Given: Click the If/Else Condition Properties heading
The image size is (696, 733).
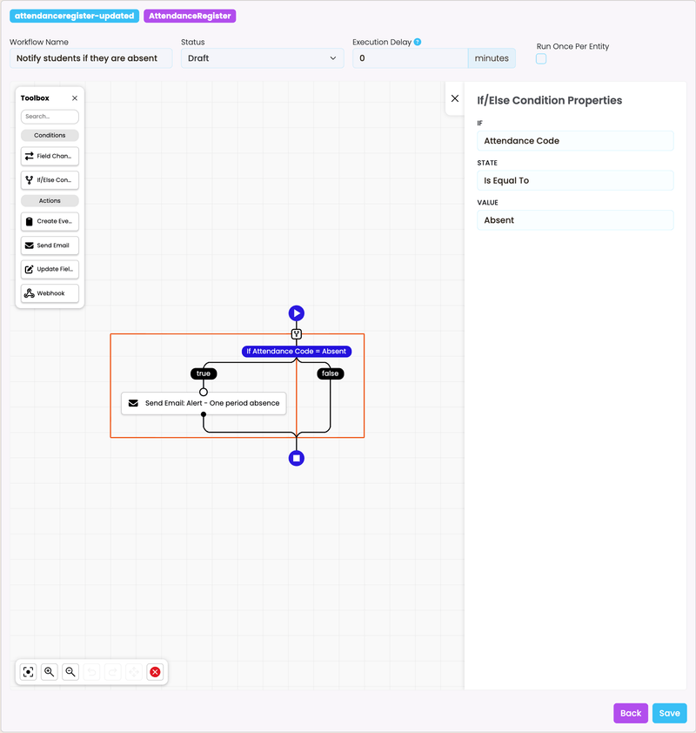Looking at the screenshot, I should (549, 100).
